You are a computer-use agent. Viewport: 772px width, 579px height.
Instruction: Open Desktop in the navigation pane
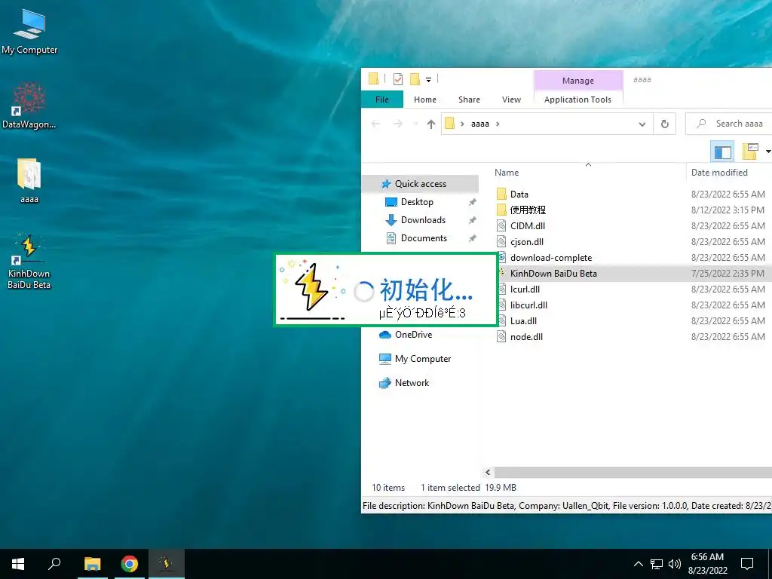[x=417, y=202]
